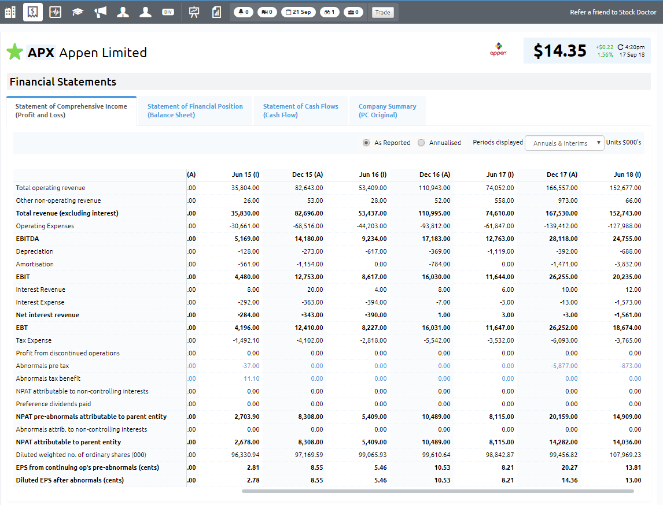Click the APX ticker code
This screenshot has height=505, width=663.
pos(41,53)
